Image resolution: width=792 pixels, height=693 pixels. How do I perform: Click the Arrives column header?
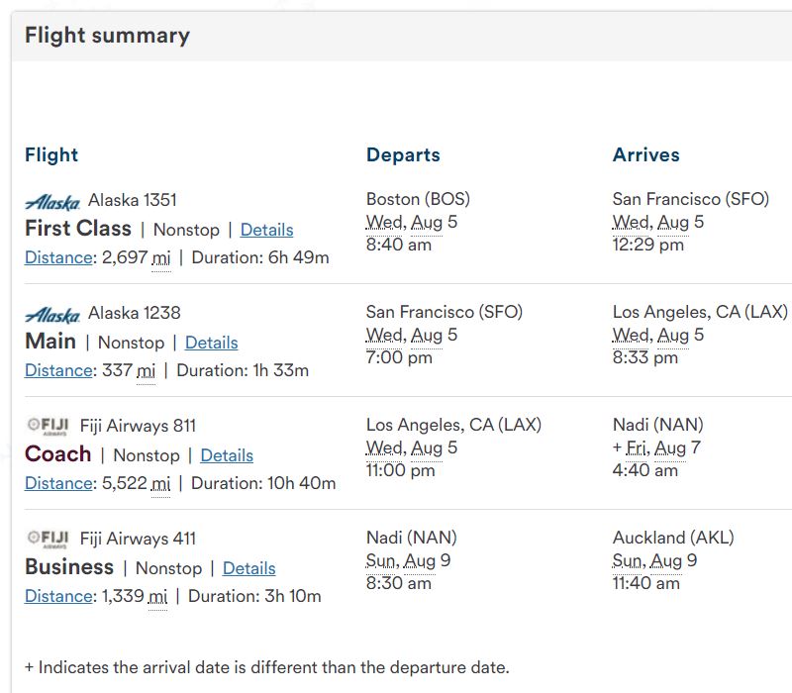pos(646,154)
